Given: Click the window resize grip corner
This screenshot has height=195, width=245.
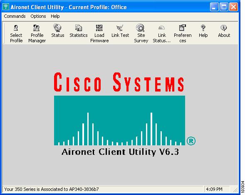Looking at the screenshot, I should tap(235, 190).
